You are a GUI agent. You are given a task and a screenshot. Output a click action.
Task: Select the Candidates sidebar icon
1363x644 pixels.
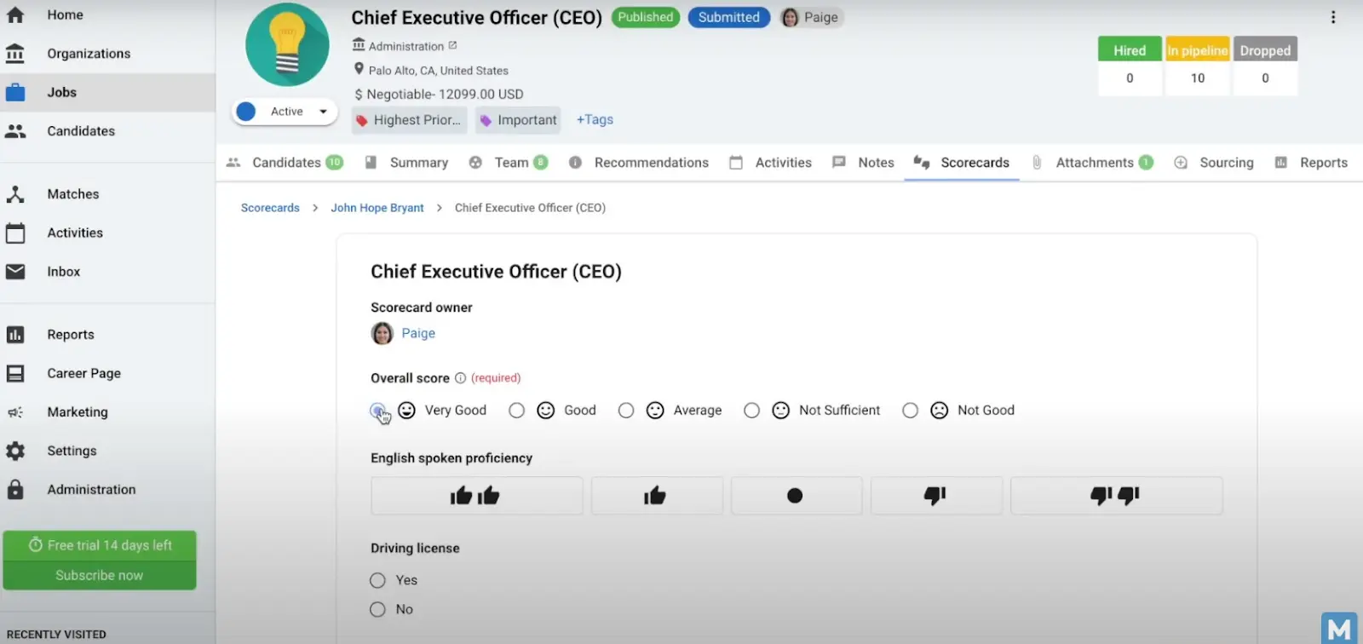[x=16, y=130]
